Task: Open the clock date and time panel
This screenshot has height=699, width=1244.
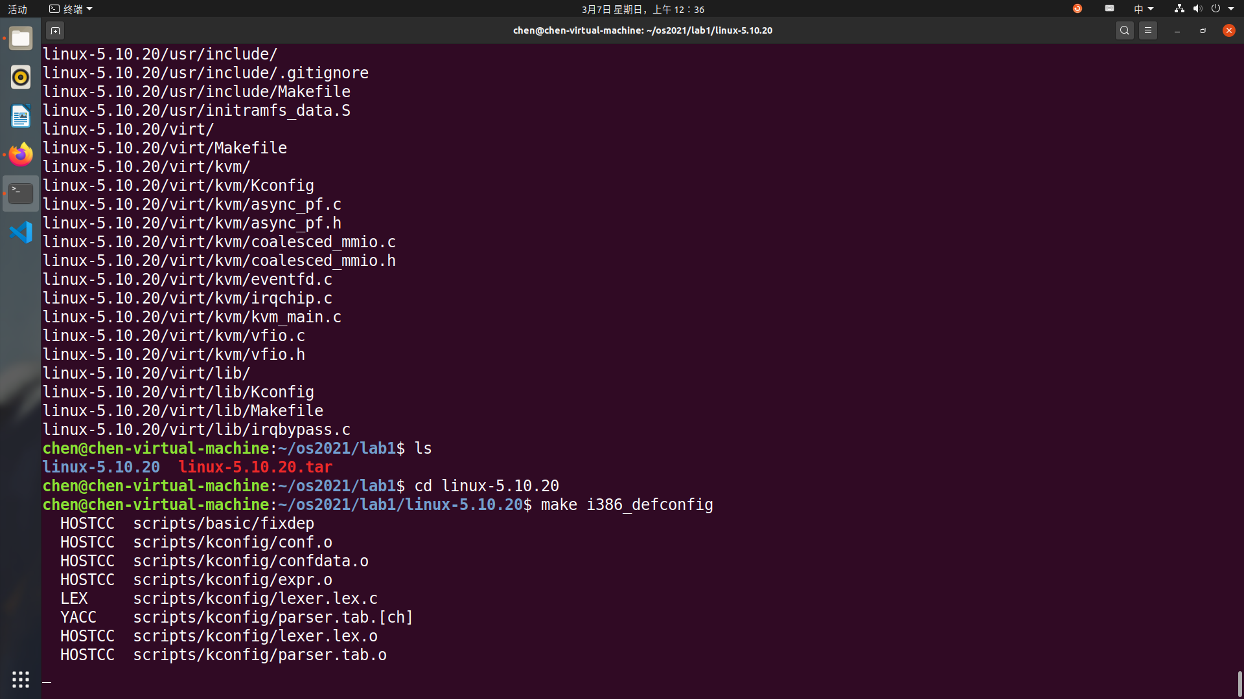Action: coord(642,9)
